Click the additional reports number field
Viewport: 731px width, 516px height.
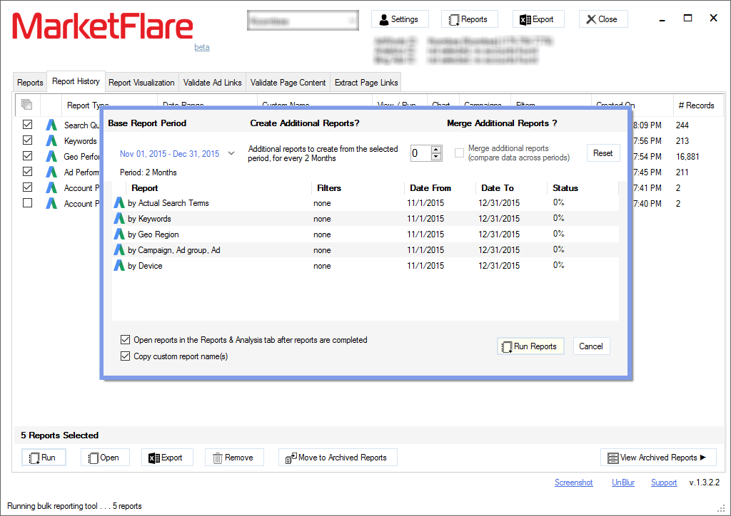[421, 153]
